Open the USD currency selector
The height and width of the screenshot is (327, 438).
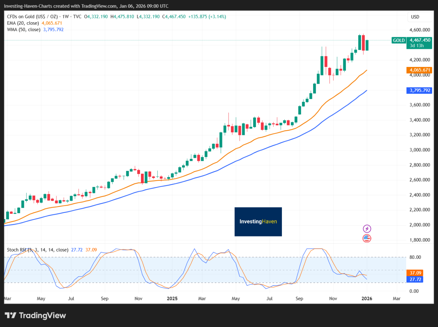[415, 17]
